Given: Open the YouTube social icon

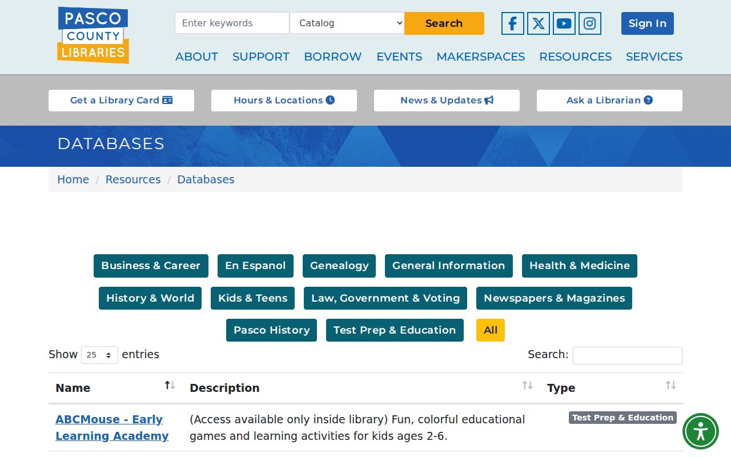Looking at the screenshot, I should coord(564,23).
